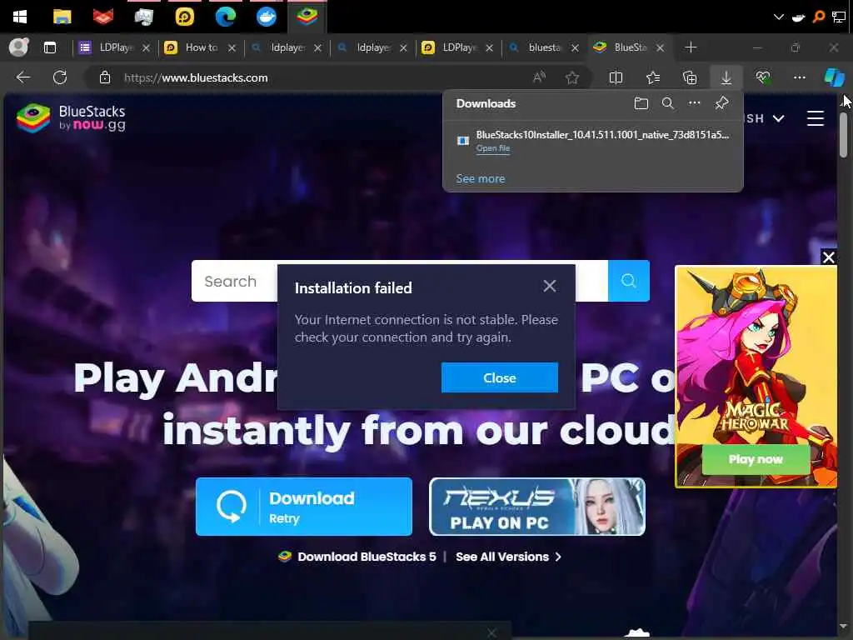Go back to the previous page
Viewport: 853px width, 640px height.
22,77
